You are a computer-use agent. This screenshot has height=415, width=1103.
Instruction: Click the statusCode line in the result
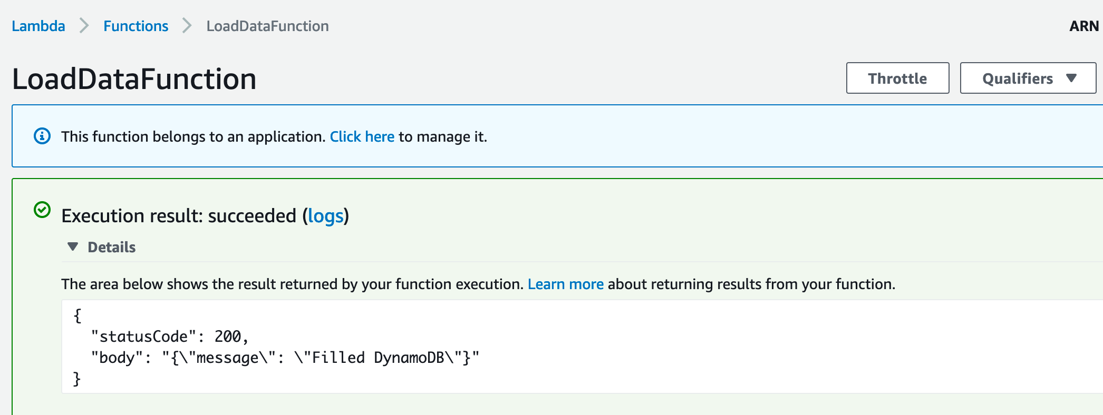(169, 337)
